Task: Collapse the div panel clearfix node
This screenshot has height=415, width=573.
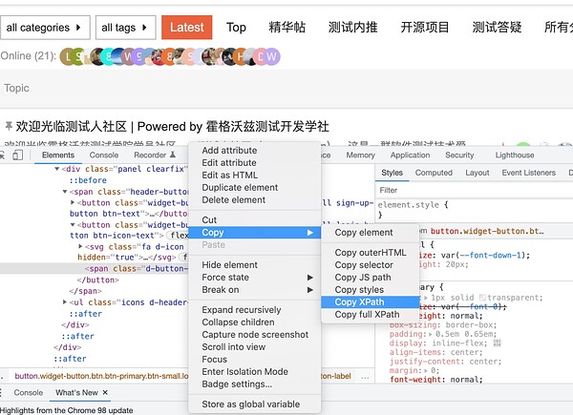Action: click(56, 169)
